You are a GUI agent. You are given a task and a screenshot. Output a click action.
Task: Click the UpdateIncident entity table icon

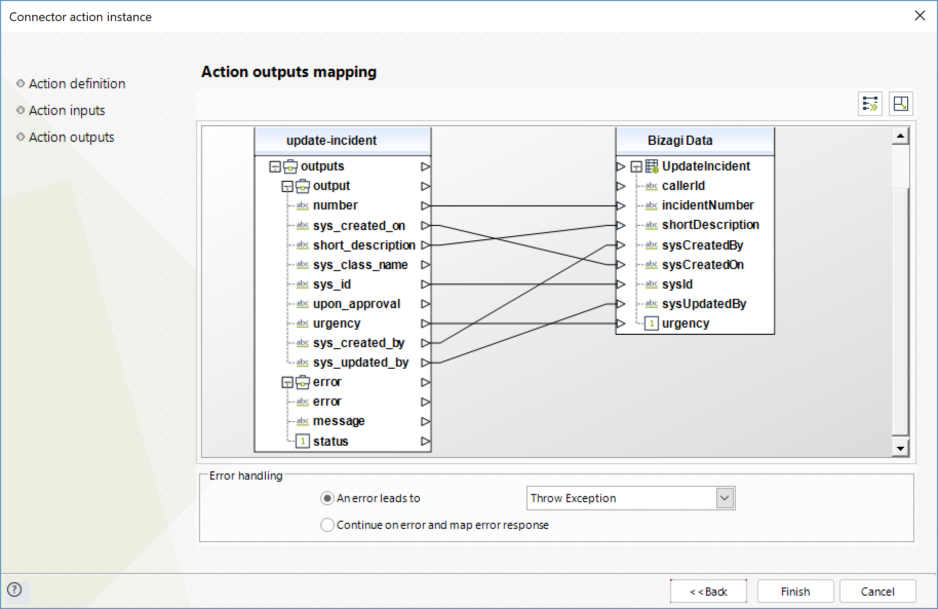pyautogui.click(x=652, y=166)
